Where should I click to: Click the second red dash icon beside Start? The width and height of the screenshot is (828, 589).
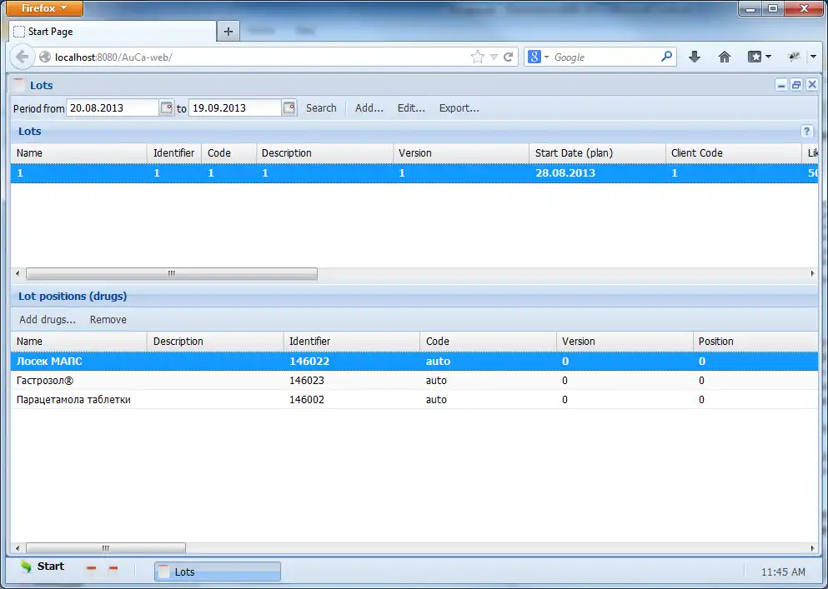tap(113, 568)
